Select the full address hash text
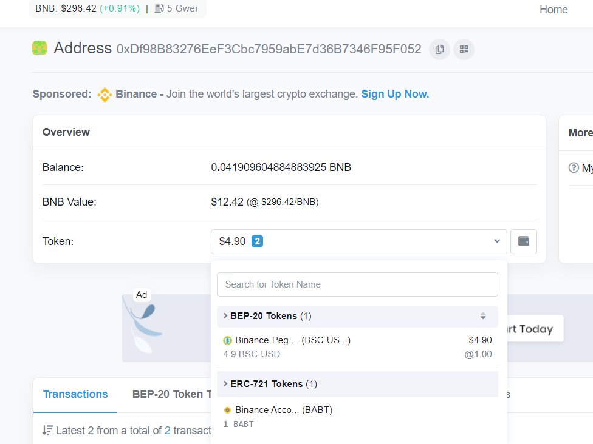Screen dimensions: 593x444 point(269,50)
